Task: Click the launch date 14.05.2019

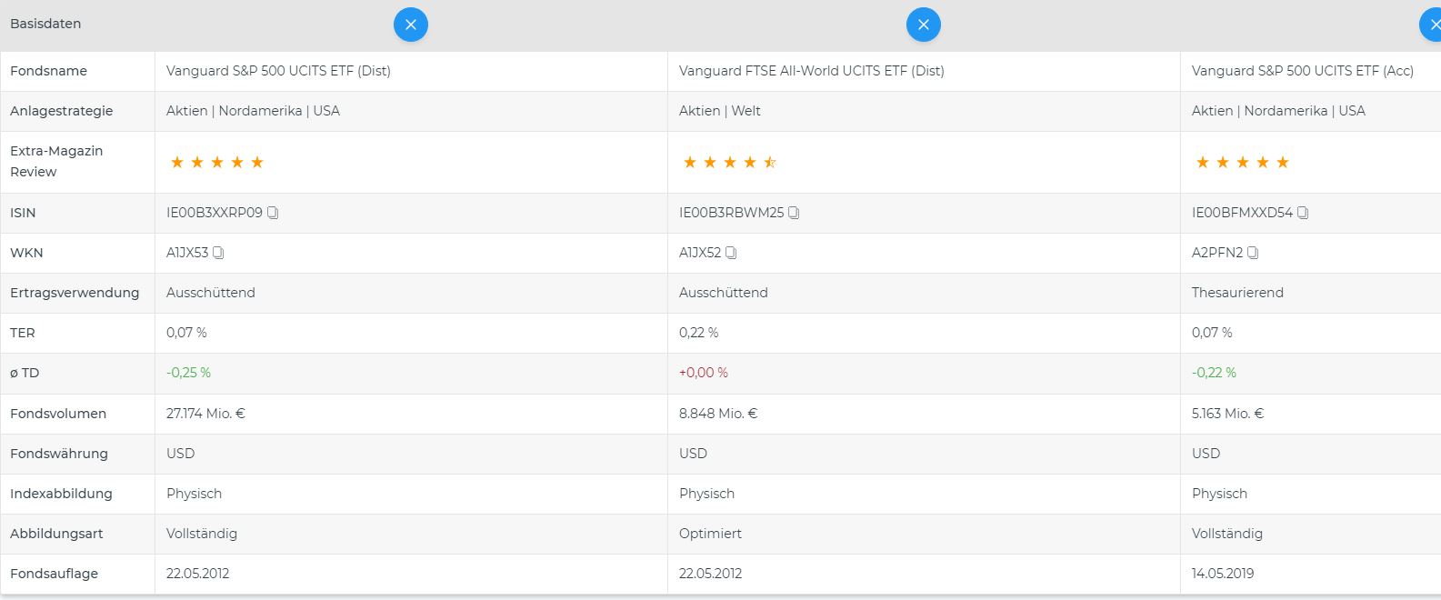Action: (1223, 574)
